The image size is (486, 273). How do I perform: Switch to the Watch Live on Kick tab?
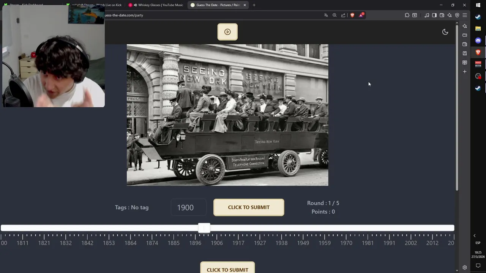(94, 5)
